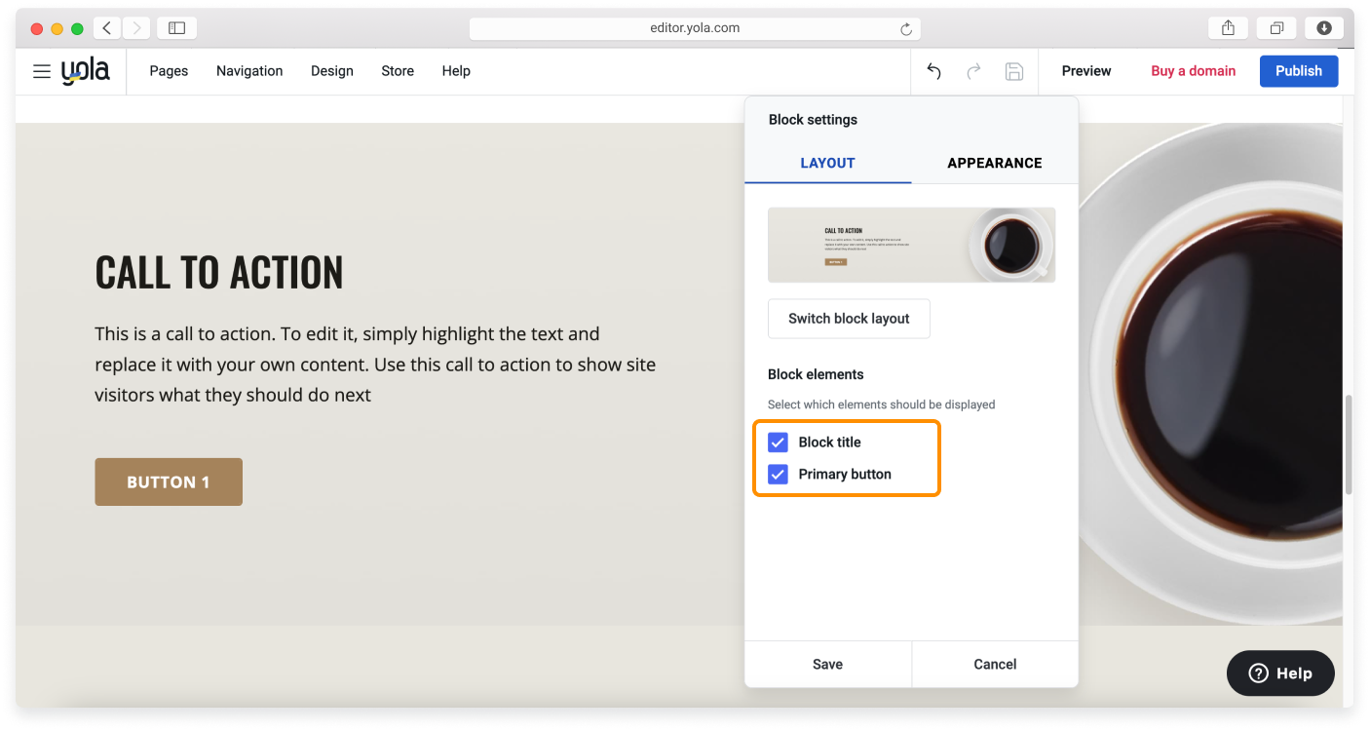Go back with browser back arrow
This screenshot has width=1370, height=731.
pos(107,28)
